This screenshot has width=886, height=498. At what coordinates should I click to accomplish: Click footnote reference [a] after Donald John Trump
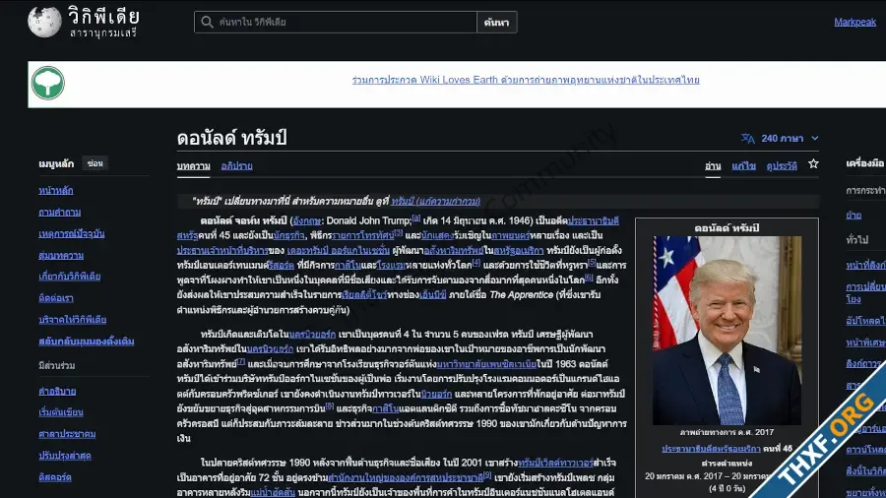click(x=415, y=218)
